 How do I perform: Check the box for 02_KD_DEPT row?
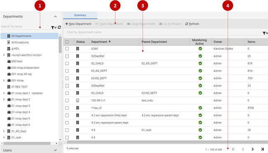(67, 71)
